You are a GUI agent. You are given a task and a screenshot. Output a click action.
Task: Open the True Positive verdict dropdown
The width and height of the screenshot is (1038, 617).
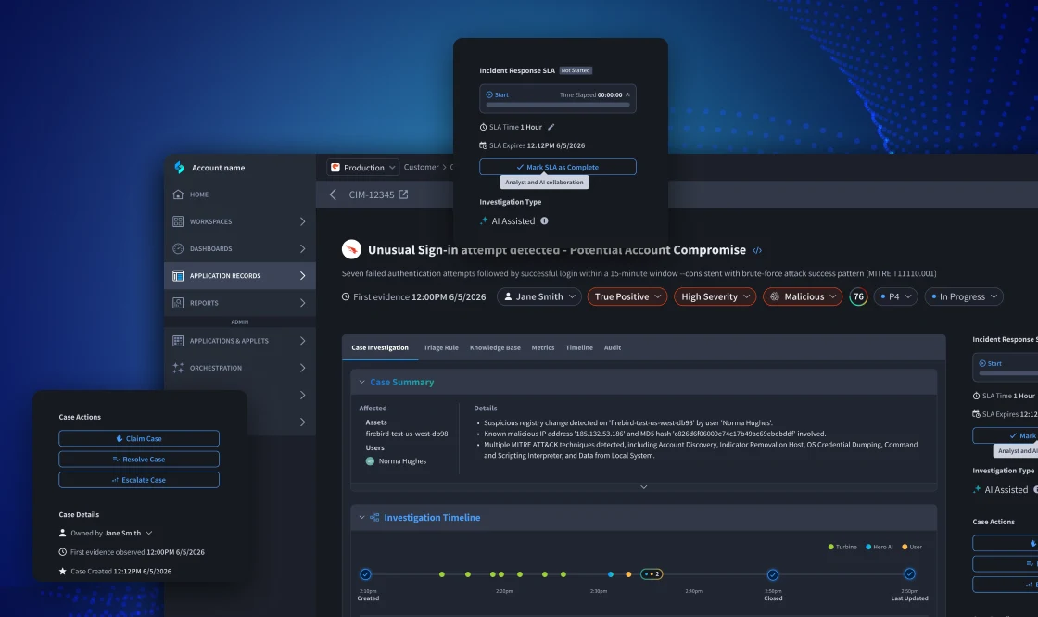click(x=627, y=296)
